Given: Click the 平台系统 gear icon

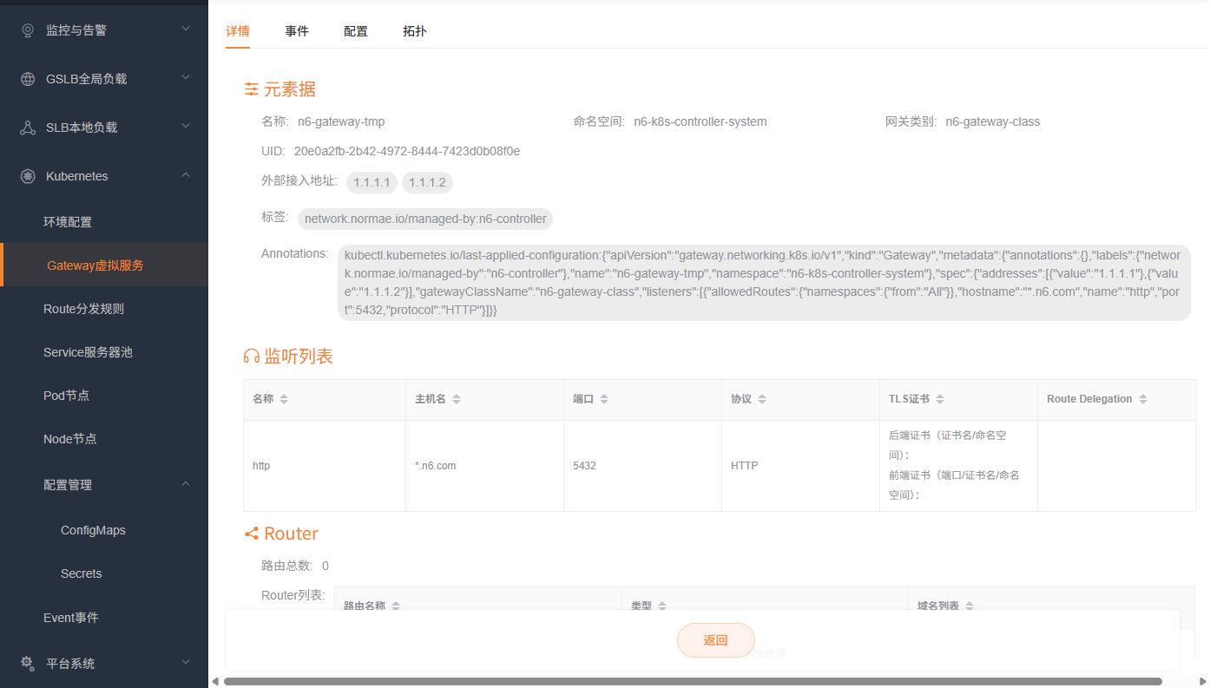Looking at the screenshot, I should click(28, 664).
